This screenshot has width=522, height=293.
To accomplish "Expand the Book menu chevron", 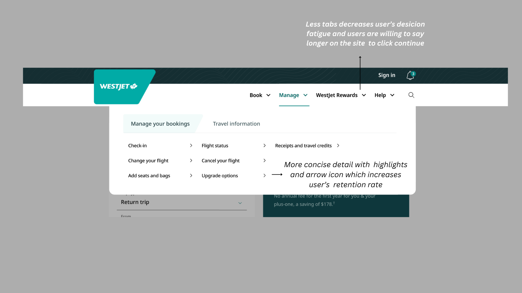I will [268, 95].
